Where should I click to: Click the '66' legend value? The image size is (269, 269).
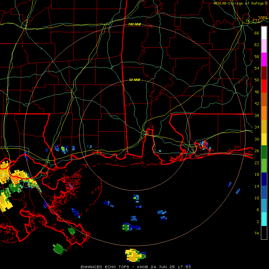[257, 33]
